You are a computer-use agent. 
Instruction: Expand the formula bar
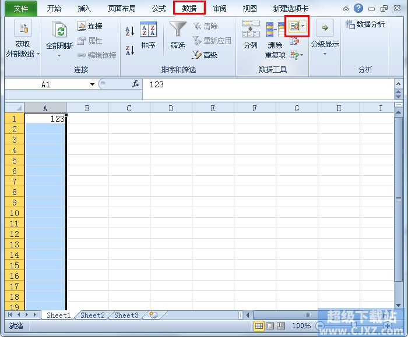pos(398,84)
